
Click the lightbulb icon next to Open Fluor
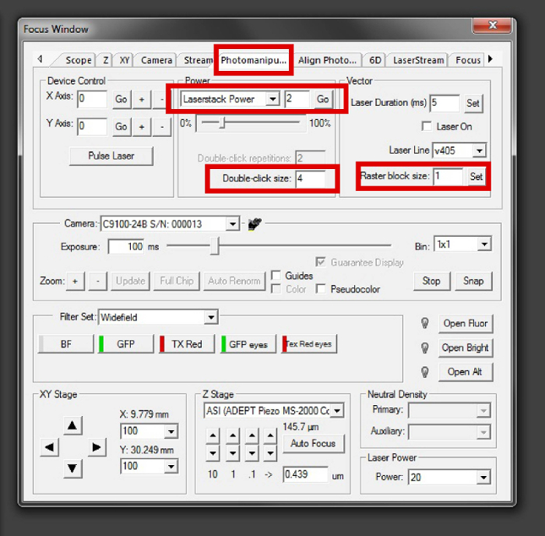pyautogui.click(x=425, y=323)
